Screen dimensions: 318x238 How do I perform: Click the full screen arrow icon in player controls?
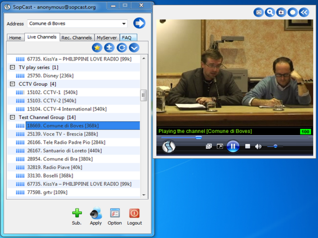[220, 146]
